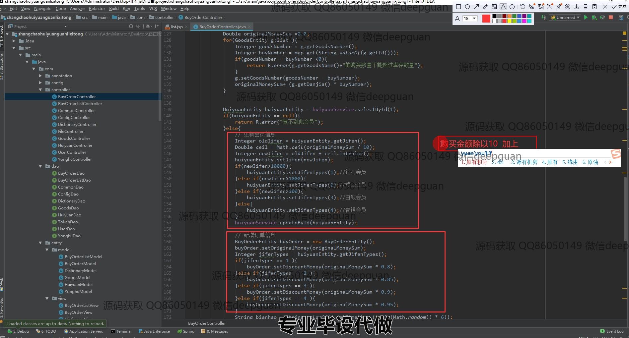Click the Debug bug icon in toolbar
This screenshot has width=629, height=338.
594,18
